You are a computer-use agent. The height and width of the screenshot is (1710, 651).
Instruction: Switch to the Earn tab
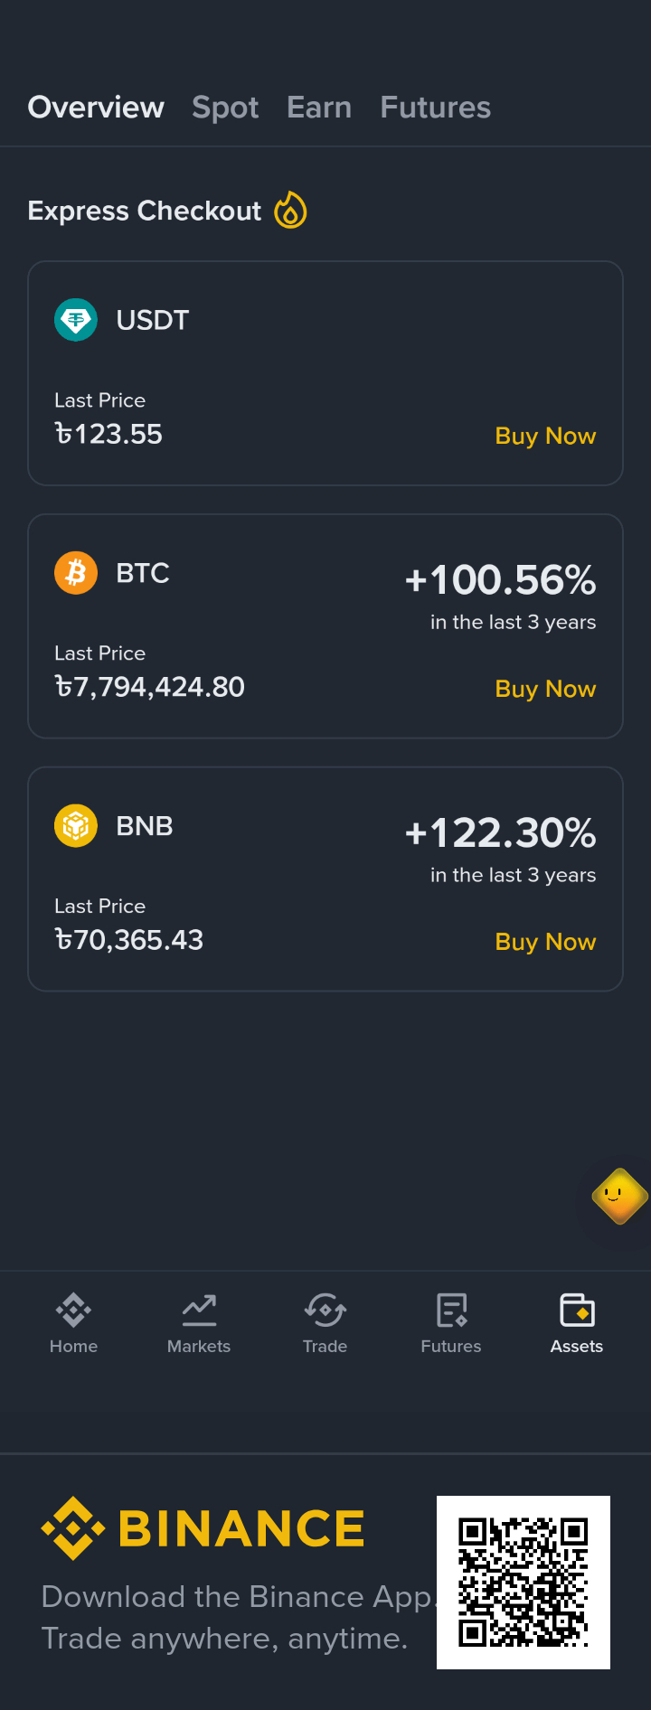coord(319,108)
